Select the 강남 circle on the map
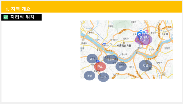Screen dimensions: 183x104 click(x=146, y=66)
